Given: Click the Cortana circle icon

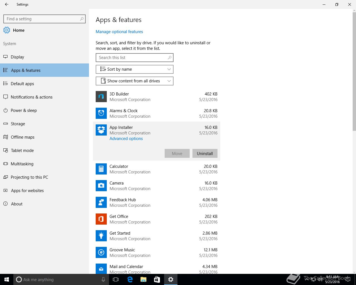Looking at the screenshot, I should click(19, 279).
